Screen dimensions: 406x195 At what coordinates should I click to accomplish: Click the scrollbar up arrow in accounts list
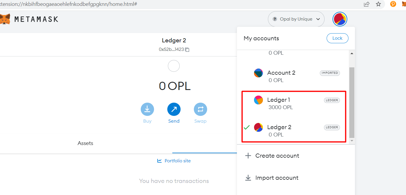(x=352, y=54)
